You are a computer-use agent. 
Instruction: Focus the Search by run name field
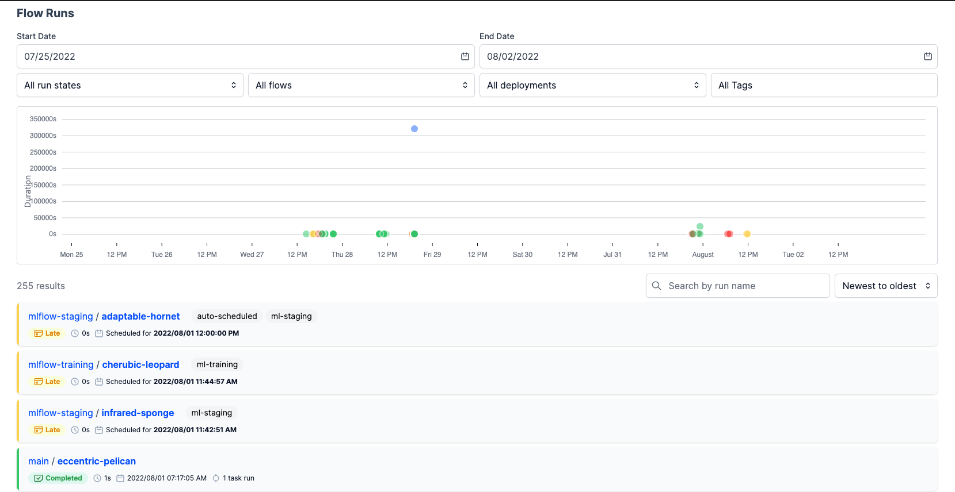pyautogui.click(x=738, y=286)
